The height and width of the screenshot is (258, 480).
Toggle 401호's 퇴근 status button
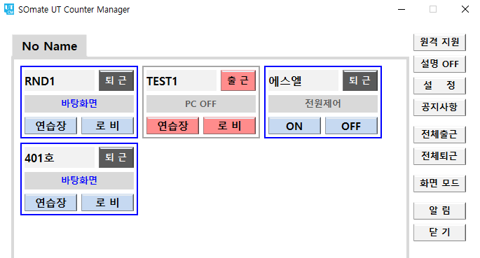pos(116,157)
